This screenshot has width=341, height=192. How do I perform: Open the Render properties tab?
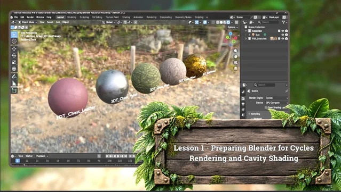[x=243, y=98]
